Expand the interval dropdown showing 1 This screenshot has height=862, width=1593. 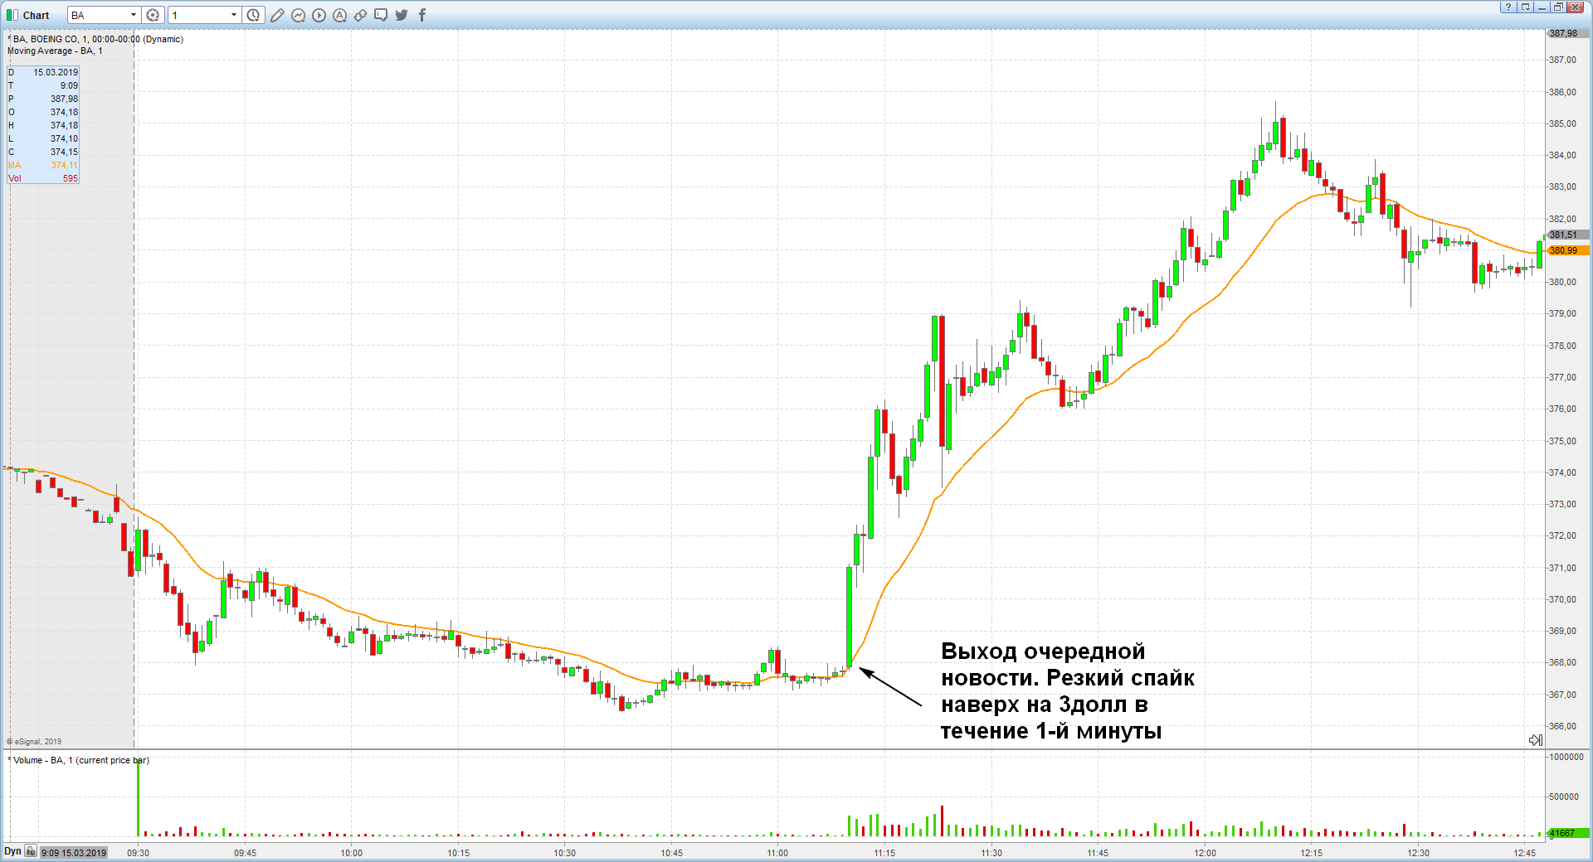coord(233,15)
